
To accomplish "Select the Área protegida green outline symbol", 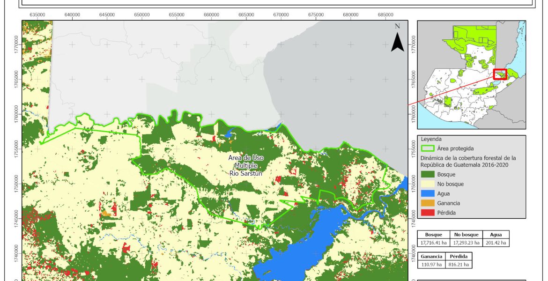I will pyautogui.click(x=428, y=148).
